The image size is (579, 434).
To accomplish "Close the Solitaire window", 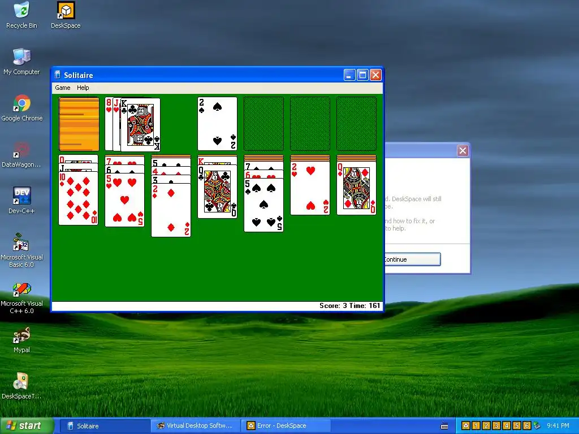I will click(x=375, y=75).
